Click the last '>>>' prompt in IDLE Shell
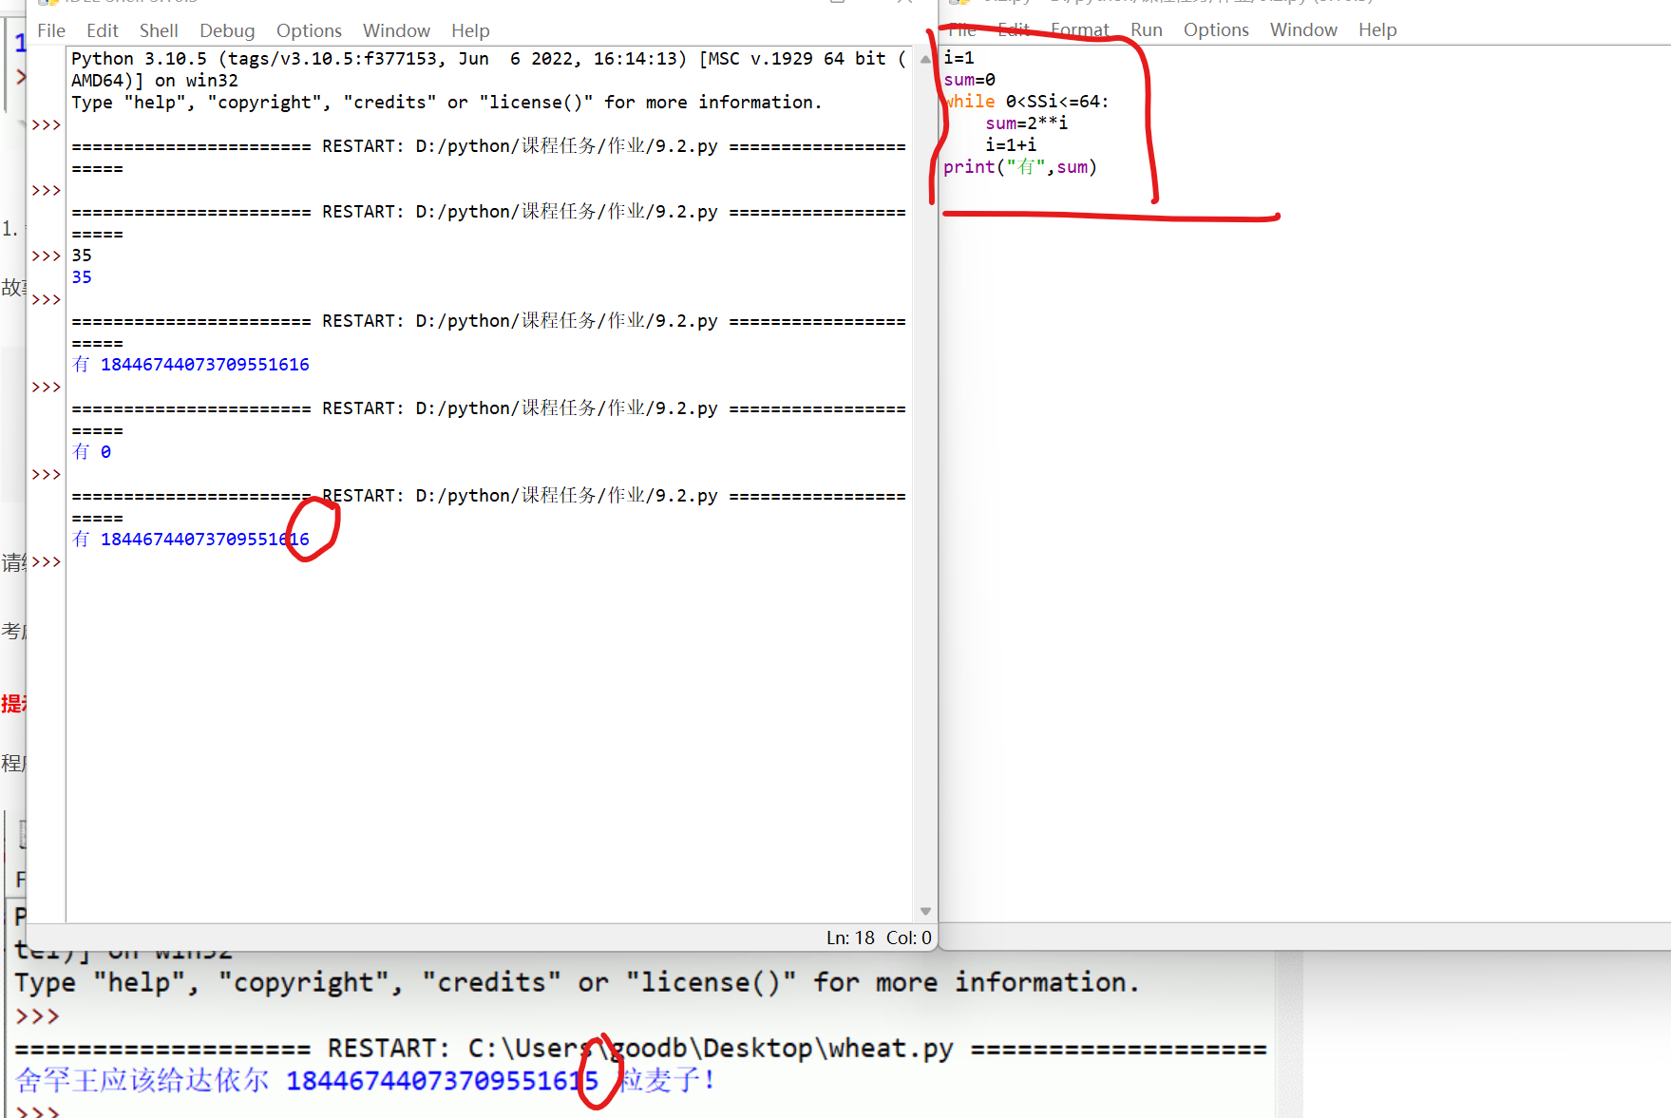This screenshot has width=1671, height=1118. point(47,562)
